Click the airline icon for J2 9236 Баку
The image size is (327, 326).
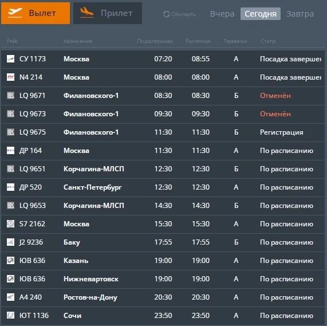pyautogui.click(x=10, y=242)
